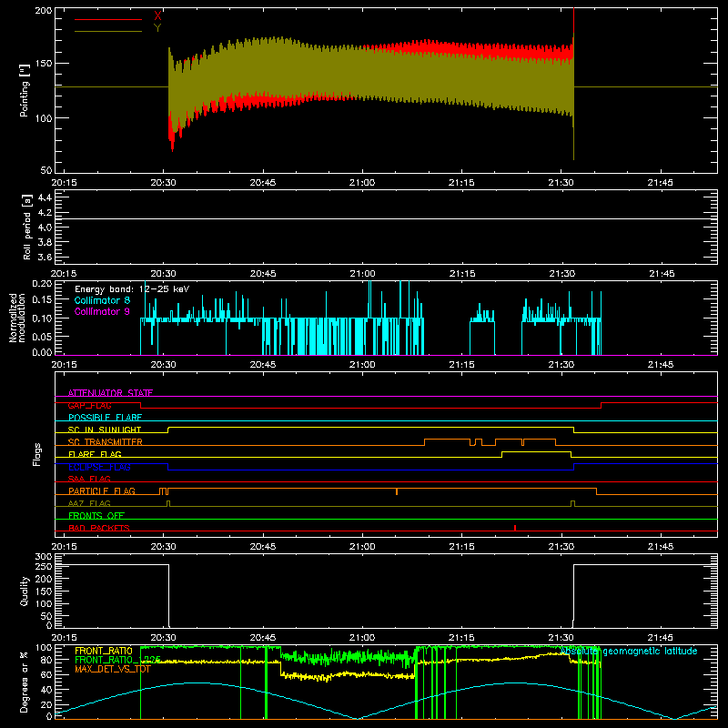728x728 pixels.
Task: Click the BAD_PACKETS flag label
Action: 99,528
